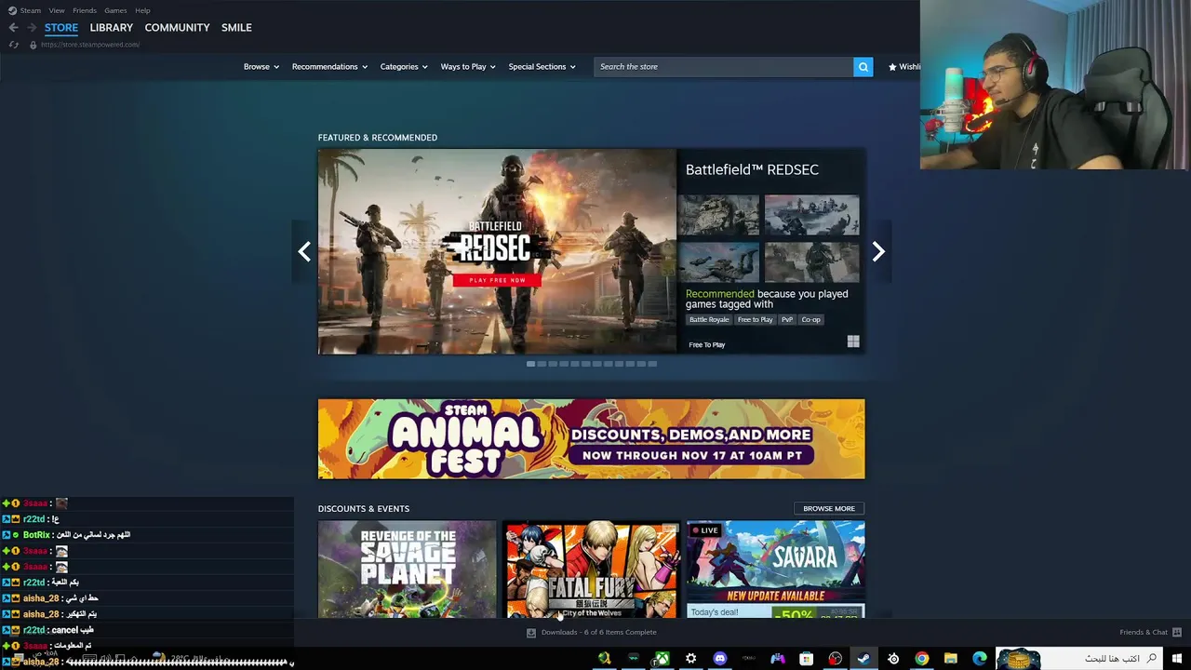The height and width of the screenshot is (670, 1191).
Task: Open Discord from the taskbar
Action: pyautogui.click(x=719, y=659)
